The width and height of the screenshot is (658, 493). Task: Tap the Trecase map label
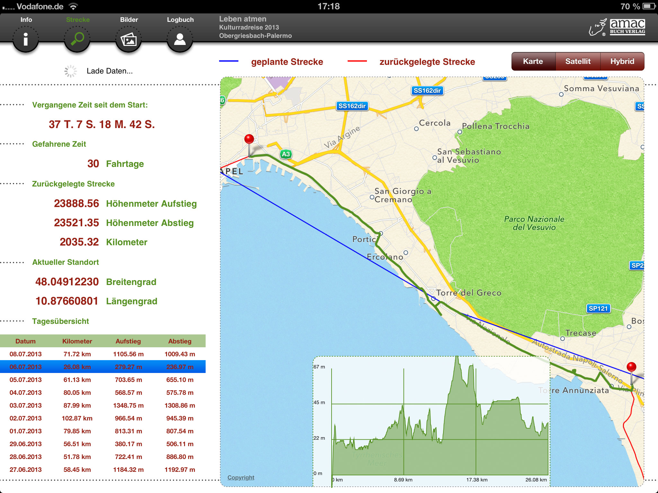point(581,333)
